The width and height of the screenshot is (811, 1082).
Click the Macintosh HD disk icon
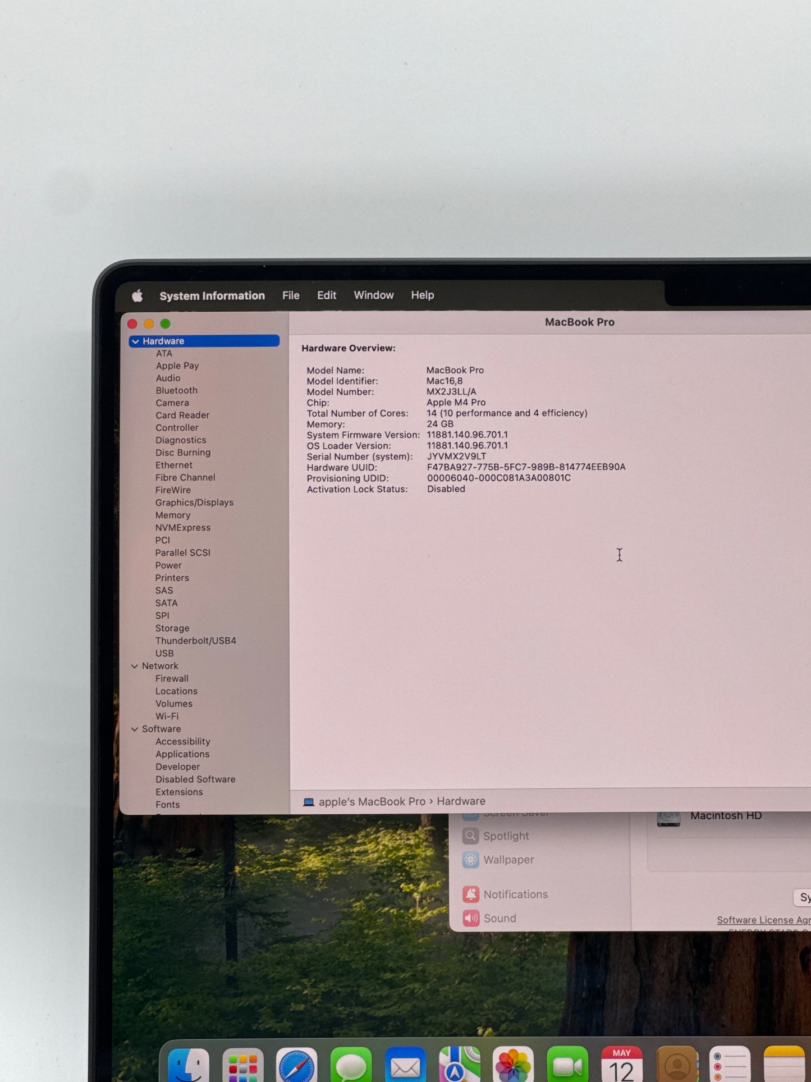pos(668,818)
